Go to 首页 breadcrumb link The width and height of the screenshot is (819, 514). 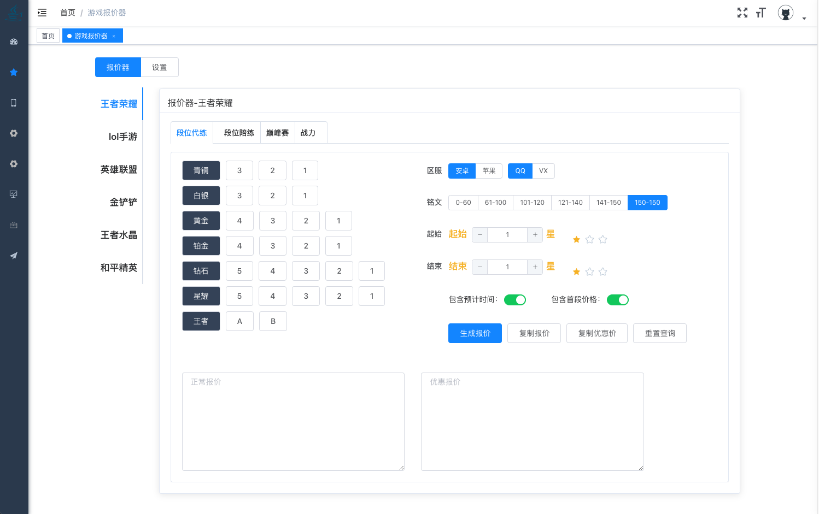[x=68, y=13]
